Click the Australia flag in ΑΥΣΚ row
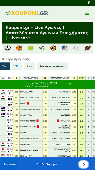This screenshot has width=95, height=170. click(3, 108)
